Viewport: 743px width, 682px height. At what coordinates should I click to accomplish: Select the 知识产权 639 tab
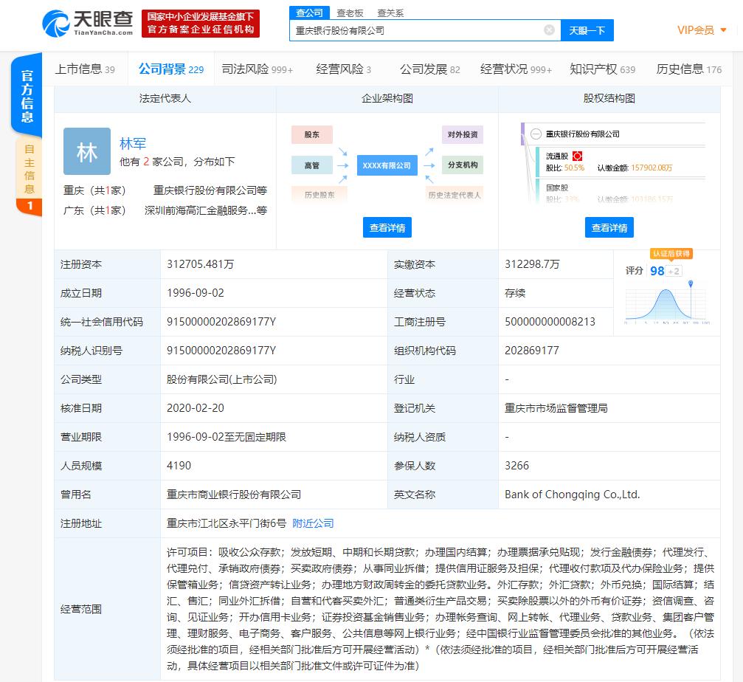coord(602,69)
